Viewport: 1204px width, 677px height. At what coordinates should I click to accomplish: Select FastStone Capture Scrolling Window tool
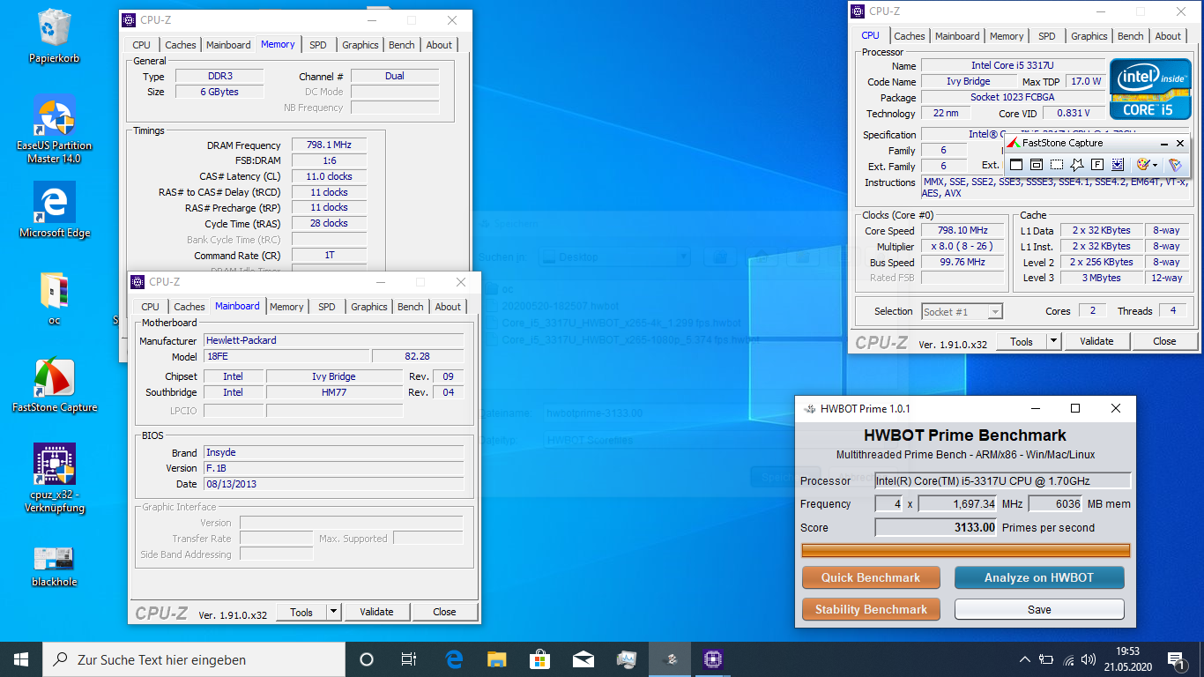pyautogui.click(x=1118, y=165)
